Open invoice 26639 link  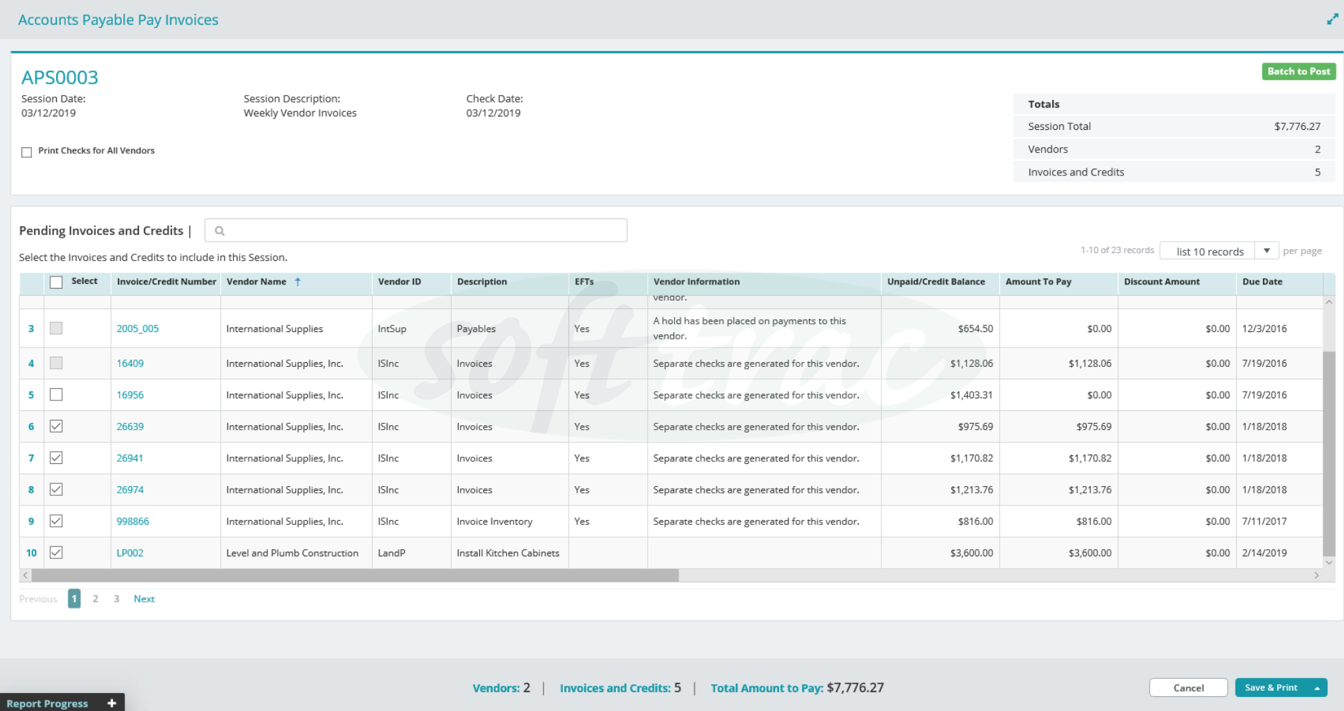click(130, 426)
